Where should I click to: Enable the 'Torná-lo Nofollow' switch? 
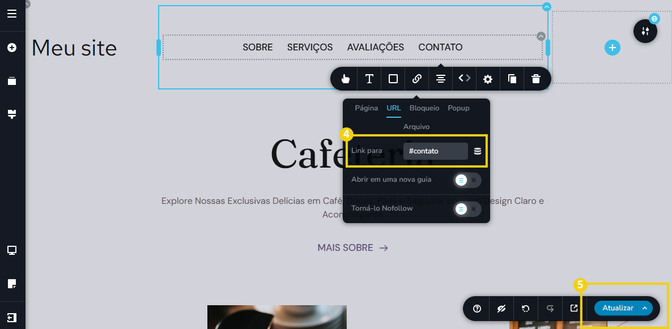coord(462,209)
